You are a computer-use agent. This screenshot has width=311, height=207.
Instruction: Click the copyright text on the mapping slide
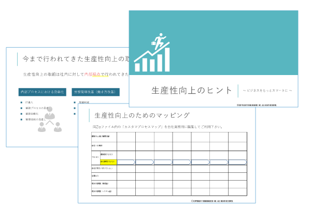coord(212,201)
